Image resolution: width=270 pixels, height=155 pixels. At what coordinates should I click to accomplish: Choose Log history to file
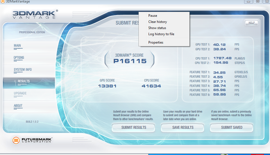click(164, 34)
